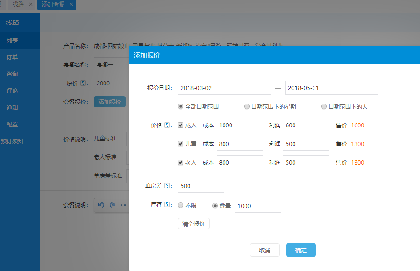420x271 pixels.
Task: Click the help icon next to 单房差
Action: coord(167,186)
